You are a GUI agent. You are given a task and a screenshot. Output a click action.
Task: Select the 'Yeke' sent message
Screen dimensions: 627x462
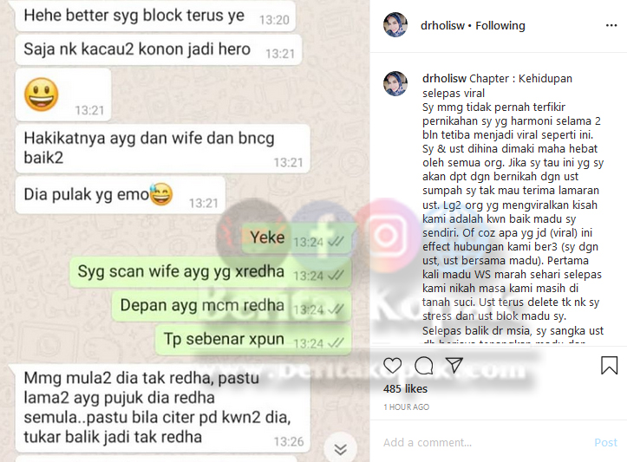click(x=297, y=238)
